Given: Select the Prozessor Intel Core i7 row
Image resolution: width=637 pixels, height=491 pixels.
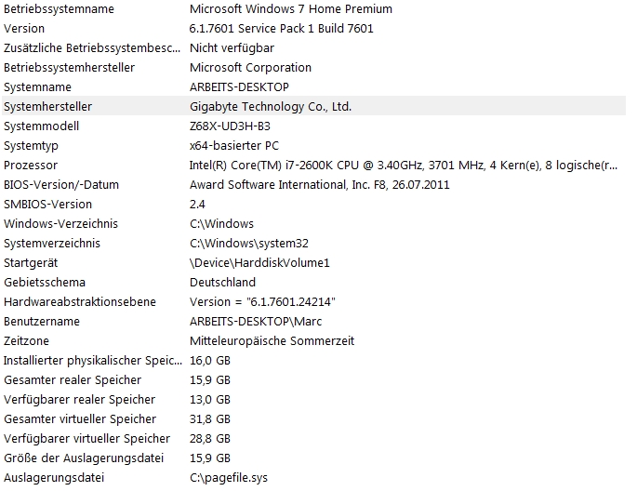Looking at the screenshot, I should click(313, 165).
